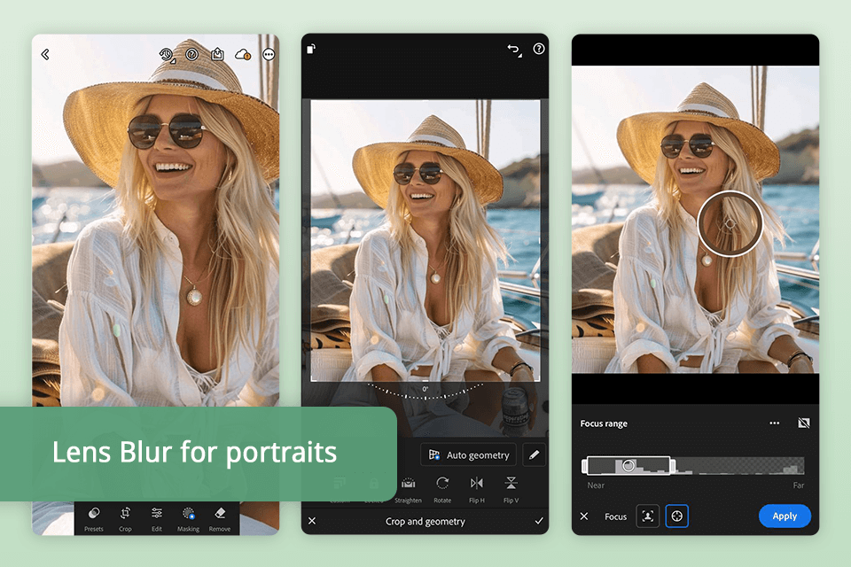Viewport: 851px width, 567px height.
Task: Click the Focus range slider
Action: point(693,465)
